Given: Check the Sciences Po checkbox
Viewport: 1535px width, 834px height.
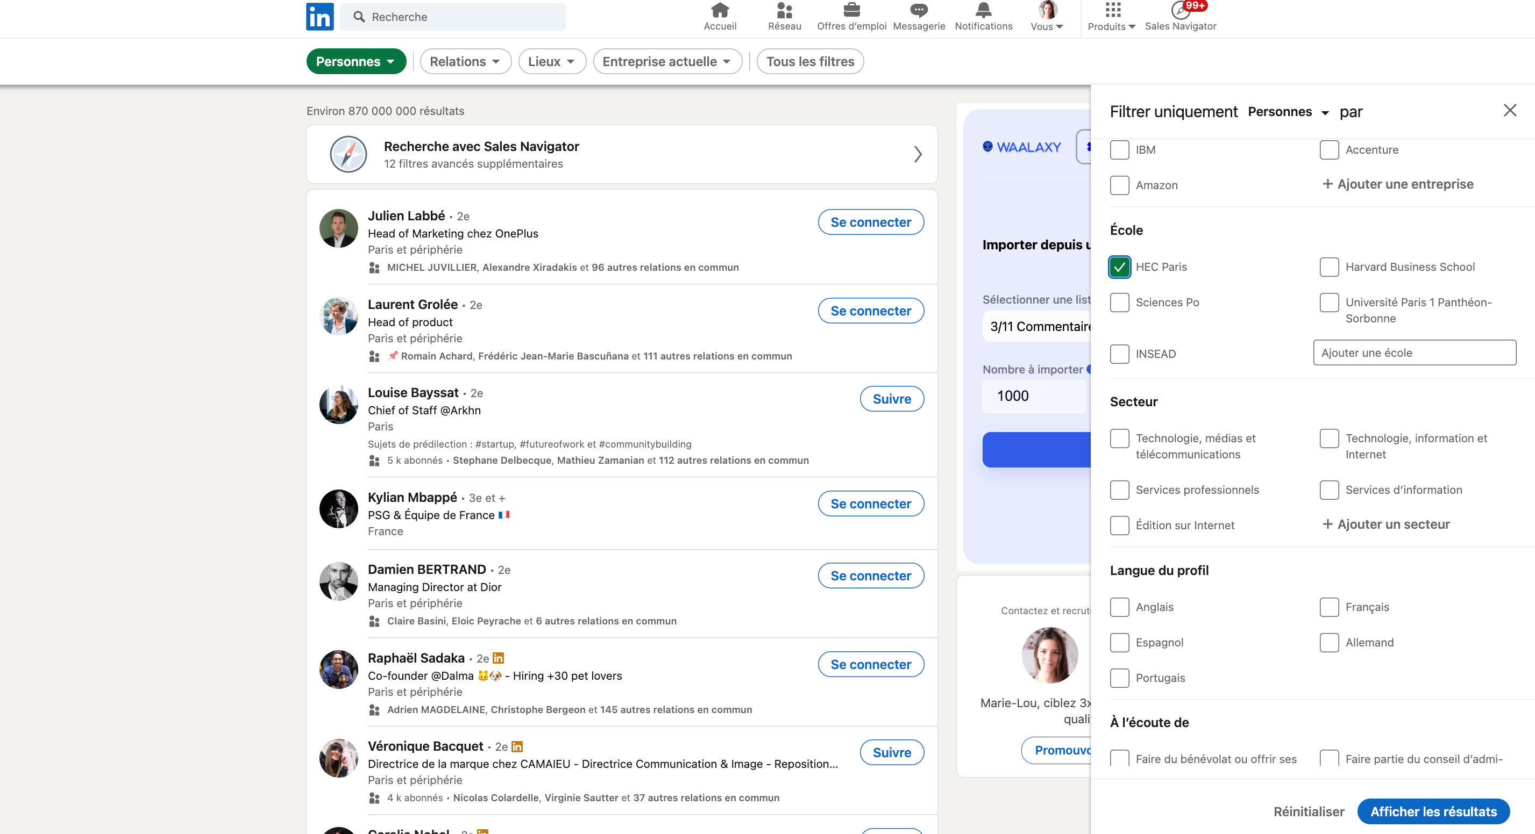Looking at the screenshot, I should pyautogui.click(x=1120, y=303).
